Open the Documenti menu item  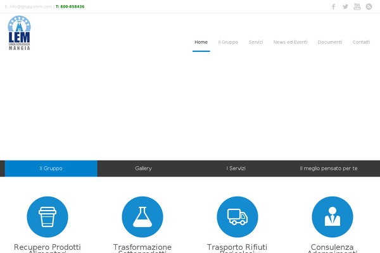pos(330,42)
